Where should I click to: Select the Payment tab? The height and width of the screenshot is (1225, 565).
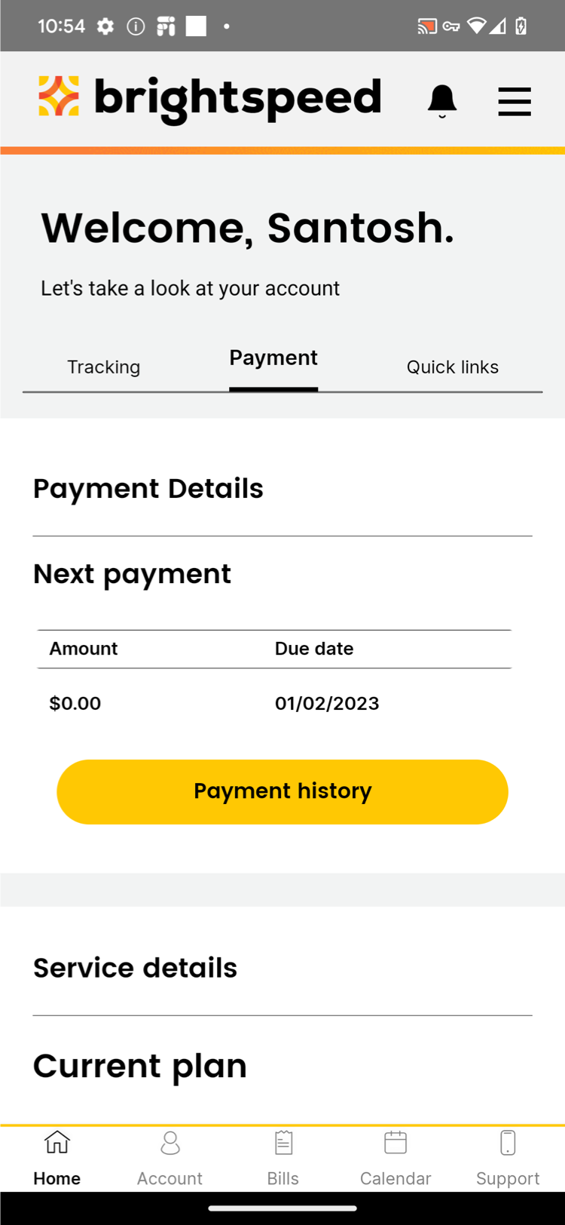273,358
